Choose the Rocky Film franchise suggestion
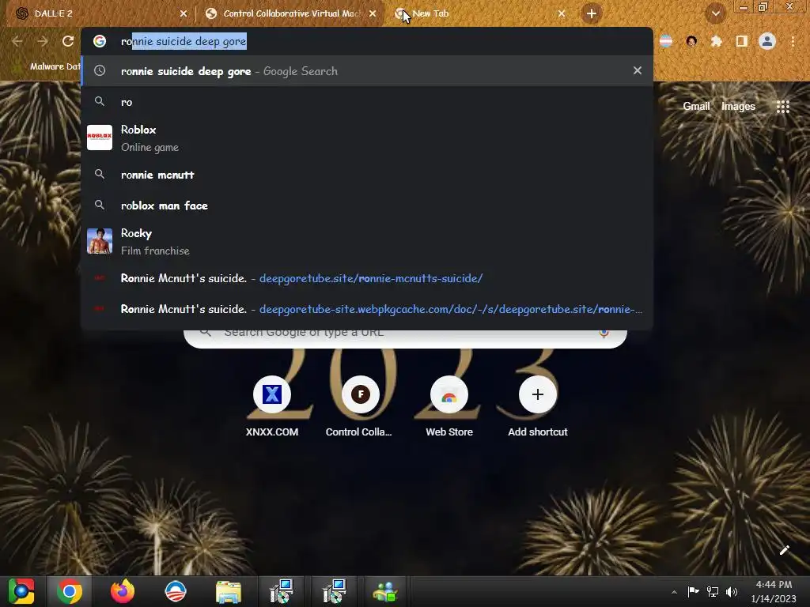Screen dimensions: 810x607 [367, 242]
